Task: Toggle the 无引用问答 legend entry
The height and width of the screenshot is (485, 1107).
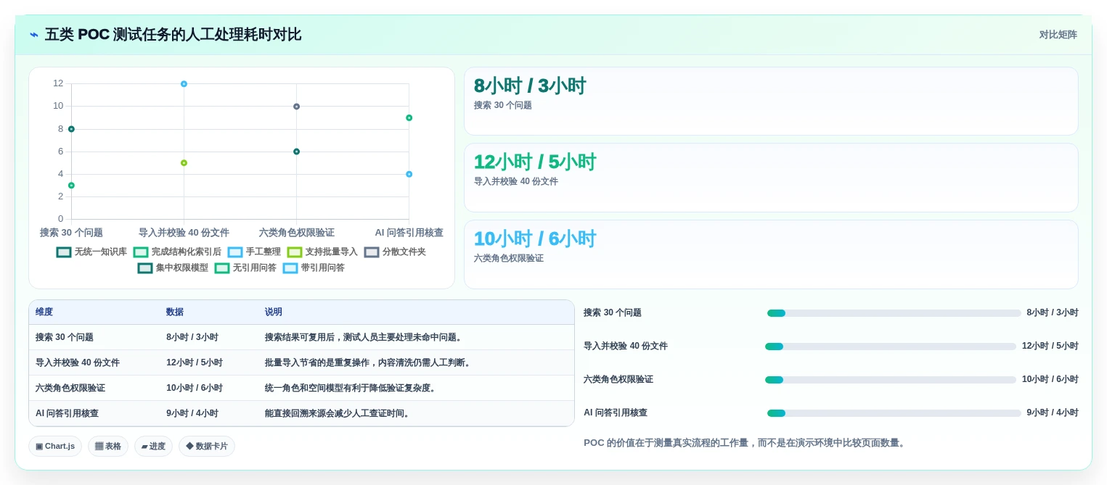Action: [245, 268]
